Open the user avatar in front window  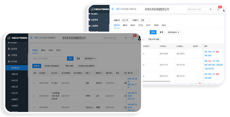(x=139, y=38)
